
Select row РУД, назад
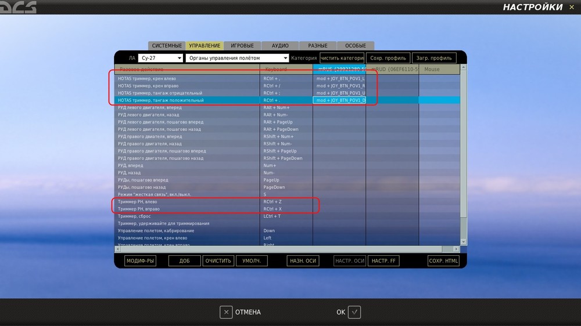pos(287,172)
